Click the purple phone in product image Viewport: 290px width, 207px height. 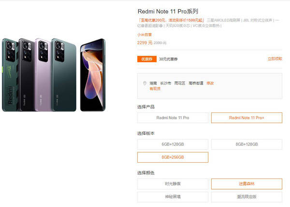[x=43, y=75]
